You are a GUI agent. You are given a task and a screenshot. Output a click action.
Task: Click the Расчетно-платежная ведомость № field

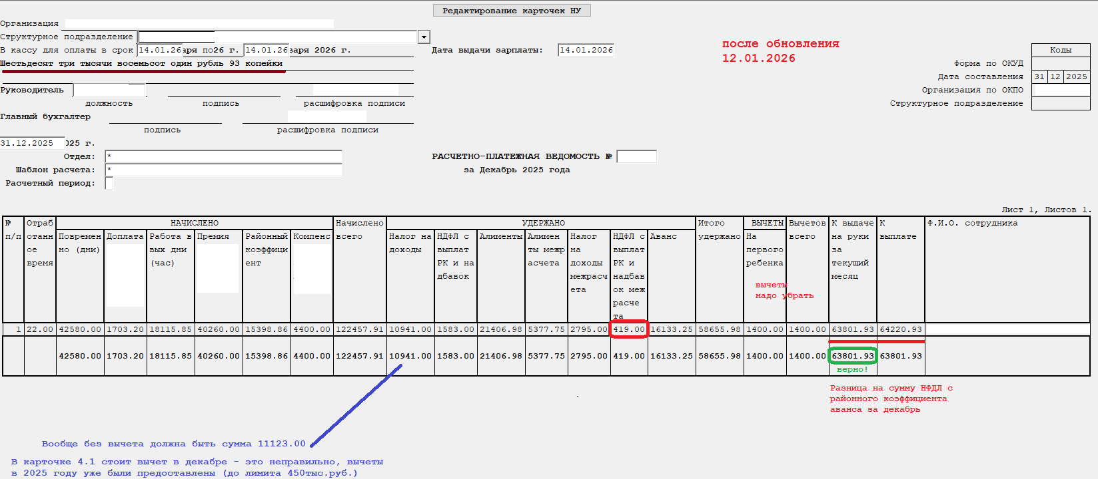[x=636, y=156]
